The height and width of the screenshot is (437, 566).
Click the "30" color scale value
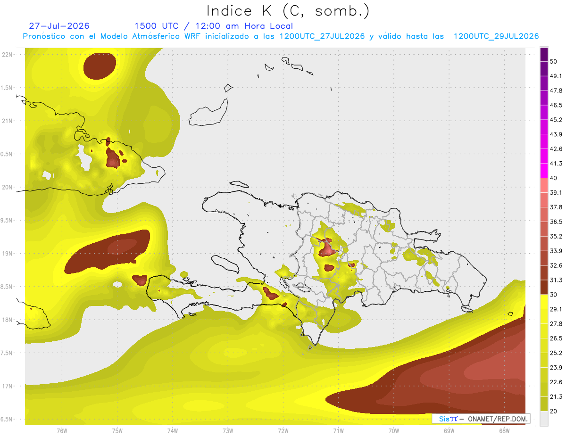(x=554, y=295)
